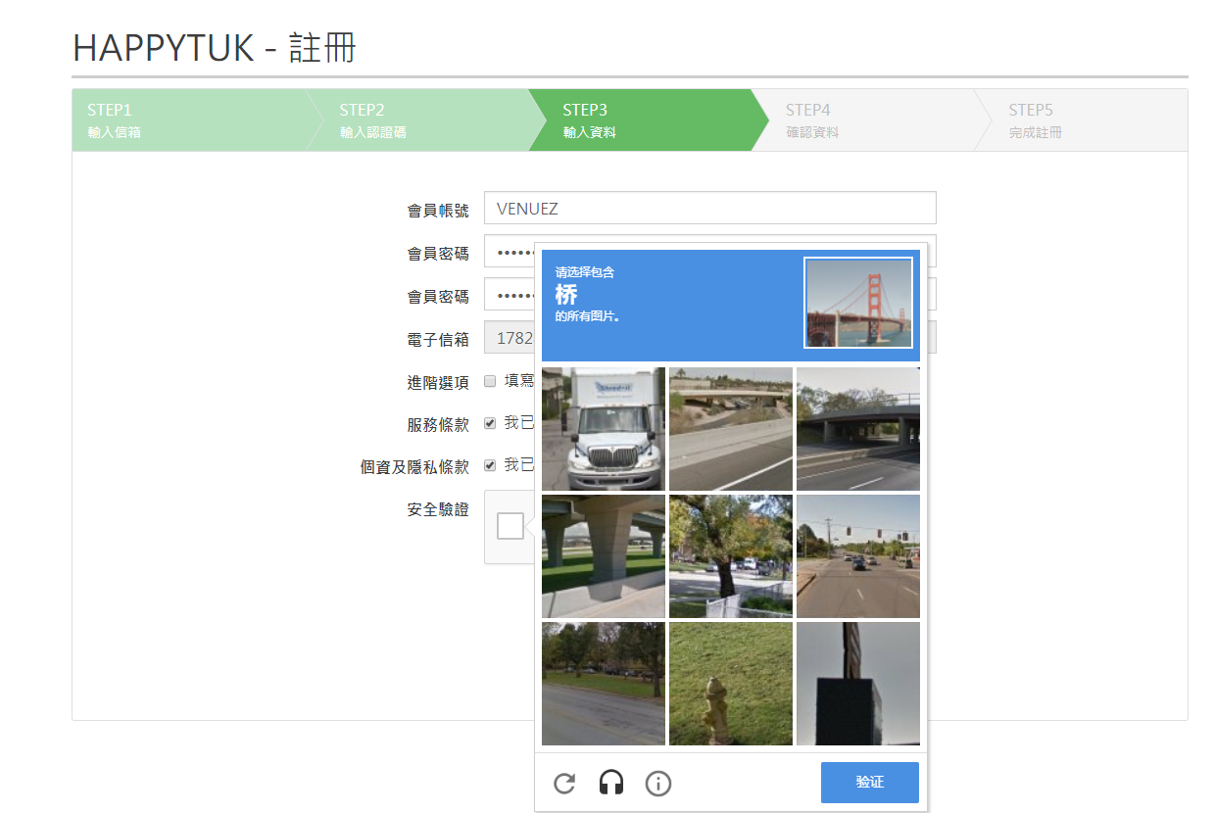
Task: Toggle the 進階選項 checkbox
Action: pos(491,381)
